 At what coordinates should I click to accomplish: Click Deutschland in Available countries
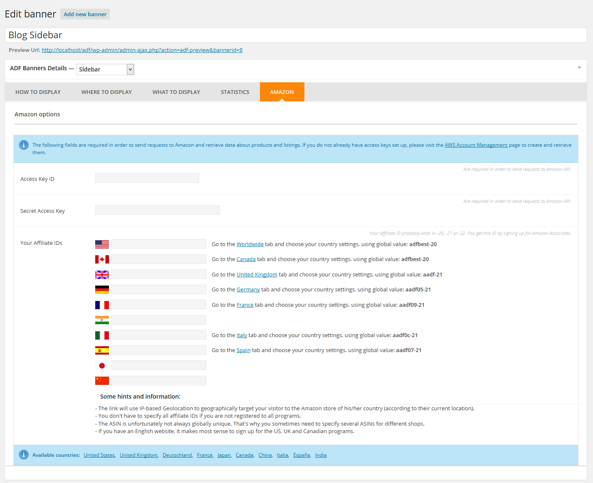(177, 455)
